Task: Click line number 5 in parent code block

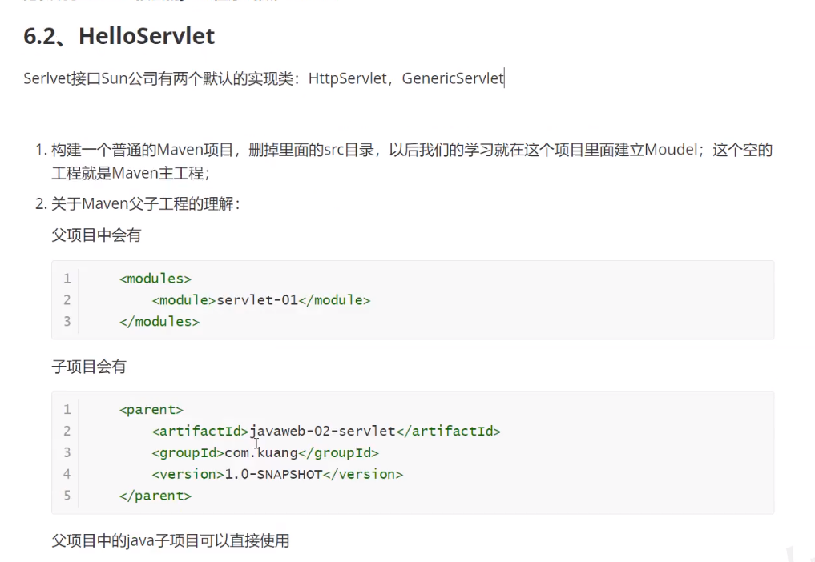Action: [67, 496]
